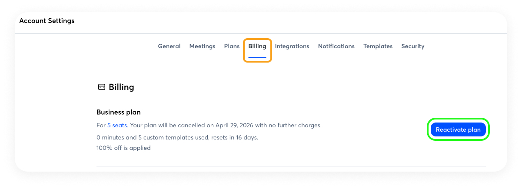Open the General settings tab
Image resolution: width=522 pixels, height=189 pixels.
point(169,46)
